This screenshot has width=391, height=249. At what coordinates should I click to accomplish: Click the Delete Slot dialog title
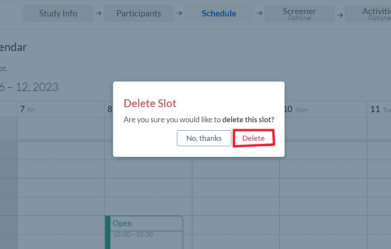(150, 104)
